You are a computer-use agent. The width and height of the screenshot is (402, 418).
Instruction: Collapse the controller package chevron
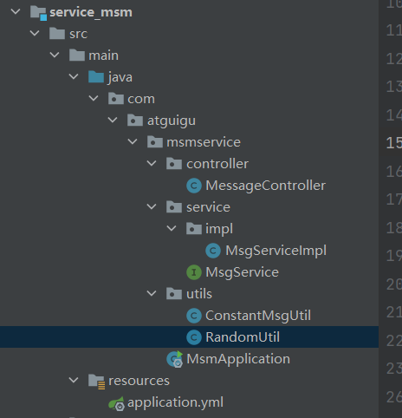[152, 164]
